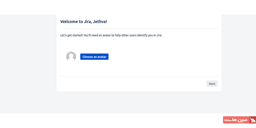Viewport: 256px width, 128px height.
Task: Click the blank white header strip at top
Action: (x=128, y=7)
